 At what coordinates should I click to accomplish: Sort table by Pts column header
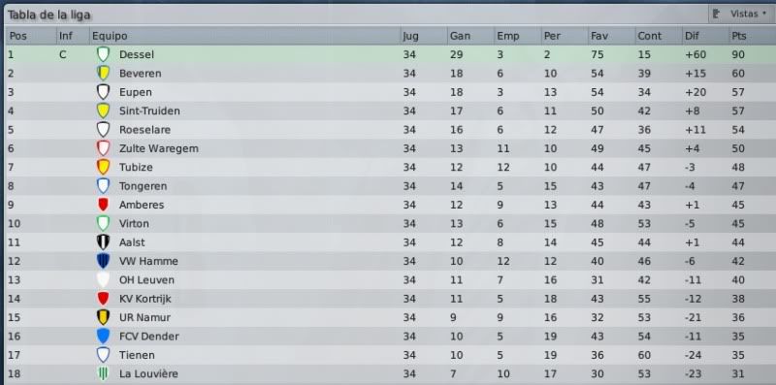(752, 36)
